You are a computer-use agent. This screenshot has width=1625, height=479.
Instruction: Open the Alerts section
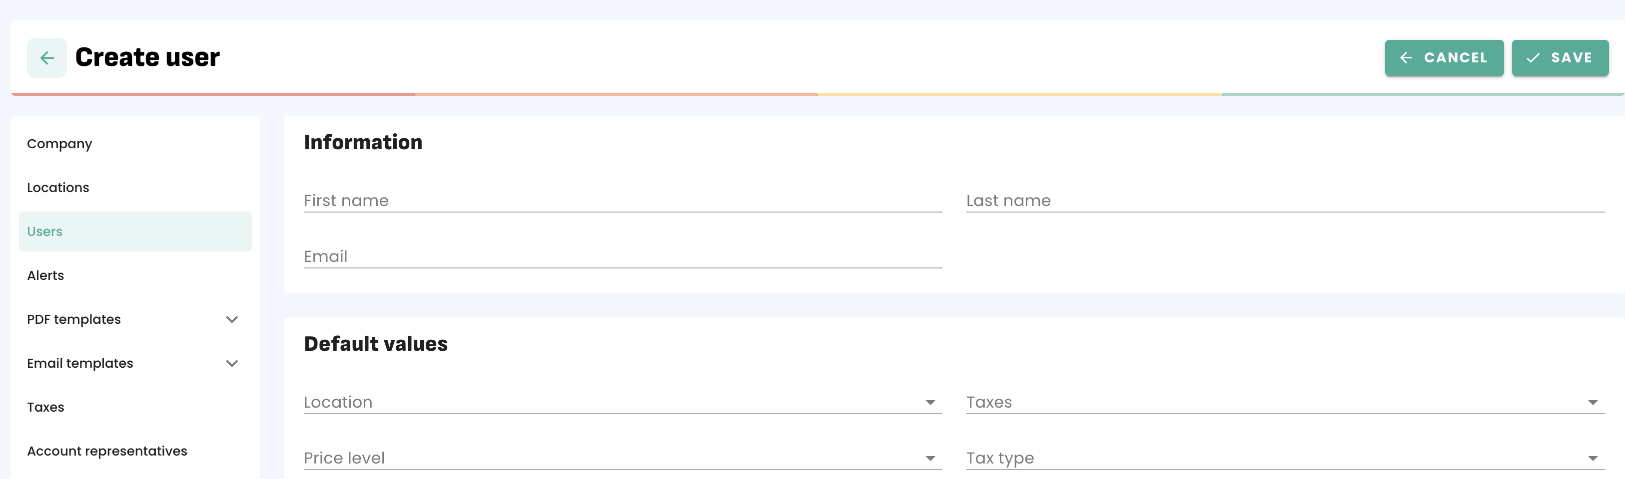point(45,275)
